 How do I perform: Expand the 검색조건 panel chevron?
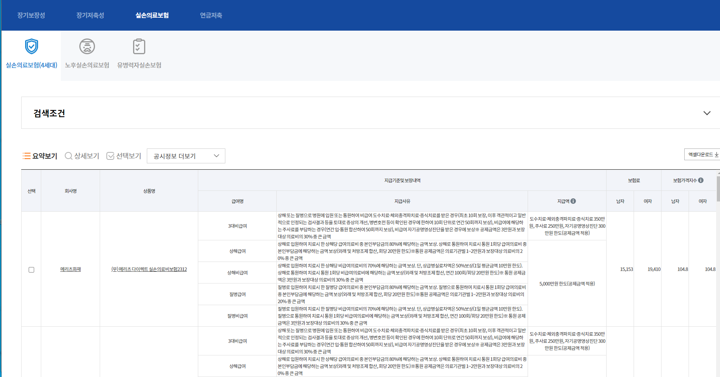(707, 113)
